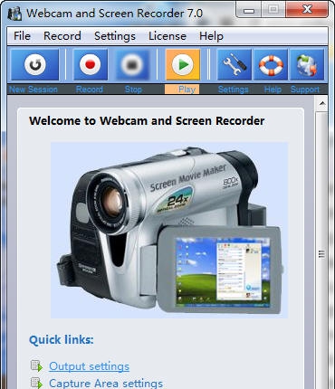Click the Support toolbar label

[x=305, y=90]
